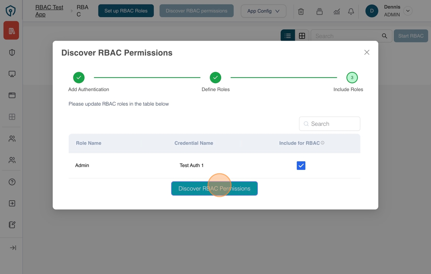This screenshot has height=274, width=431.
Task: Collapse the sidebar with the arrow icon
Action: [x=12, y=247]
